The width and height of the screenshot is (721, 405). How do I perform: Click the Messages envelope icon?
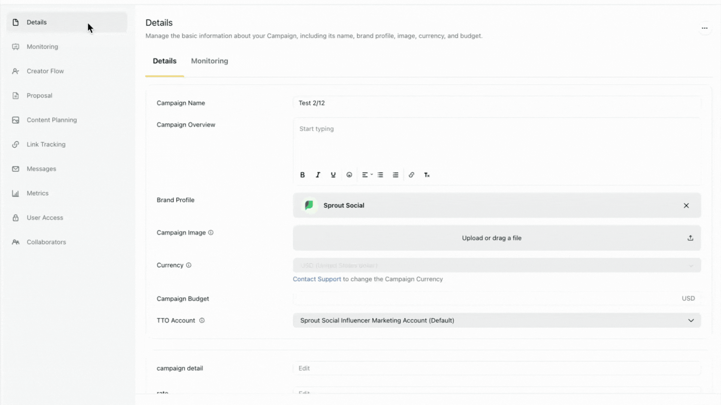pos(15,169)
